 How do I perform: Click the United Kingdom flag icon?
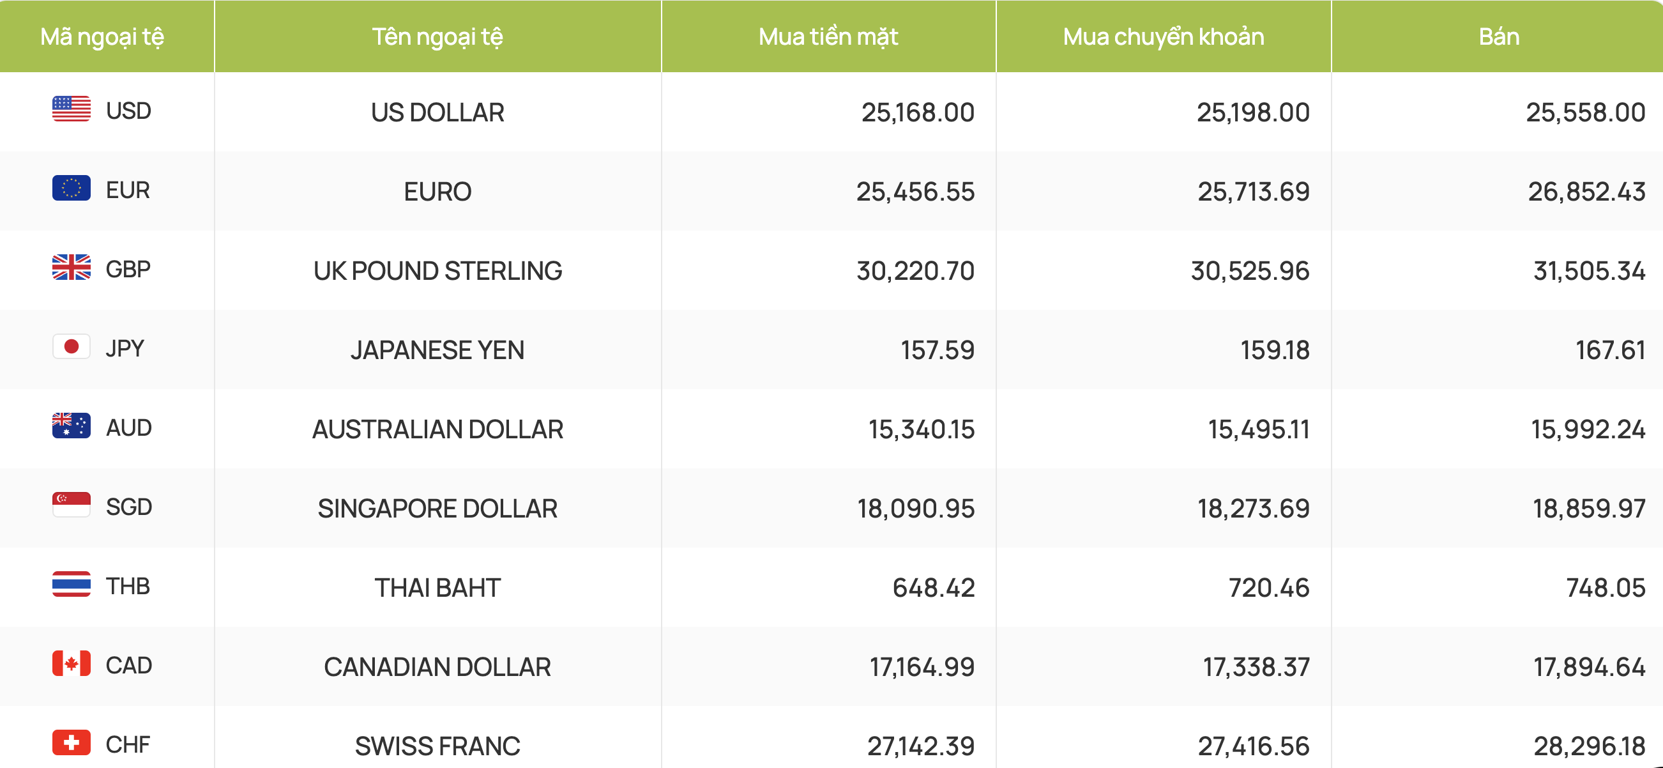pyautogui.click(x=71, y=268)
